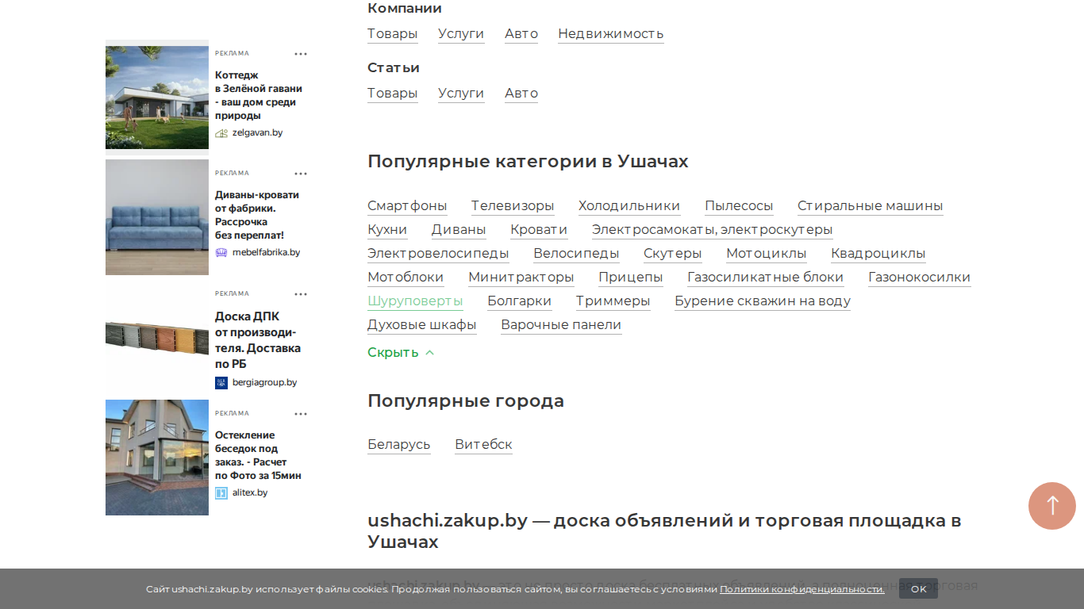Open the Квадроциклы category
Viewport: 1084px width, 609px height.
coord(878,254)
